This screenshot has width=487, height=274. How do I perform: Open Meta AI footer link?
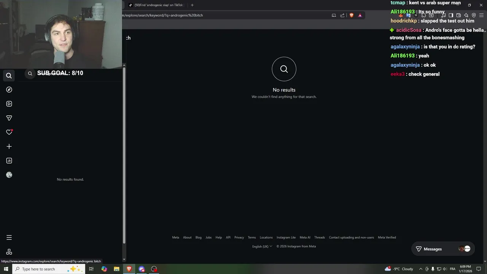tap(305, 237)
